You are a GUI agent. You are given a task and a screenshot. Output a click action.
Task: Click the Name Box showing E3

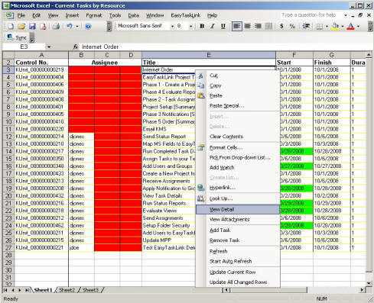pyautogui.click(x=24, y=47)
